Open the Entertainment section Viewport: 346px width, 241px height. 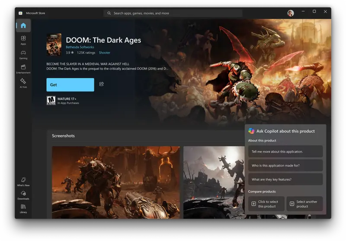[23, 69]
